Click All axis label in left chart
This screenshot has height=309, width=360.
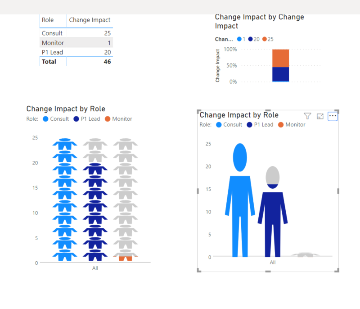click(95, 268)
